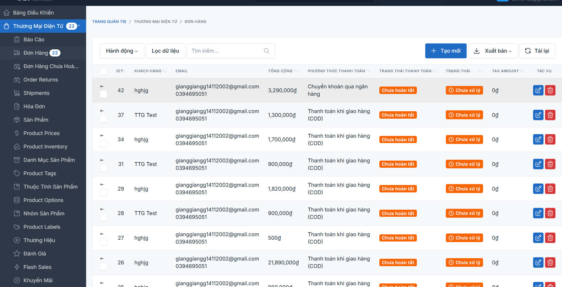Click the truck icon beside Đơn Hàng
Screen dimensions: 562x287
(x=17, y=53)
